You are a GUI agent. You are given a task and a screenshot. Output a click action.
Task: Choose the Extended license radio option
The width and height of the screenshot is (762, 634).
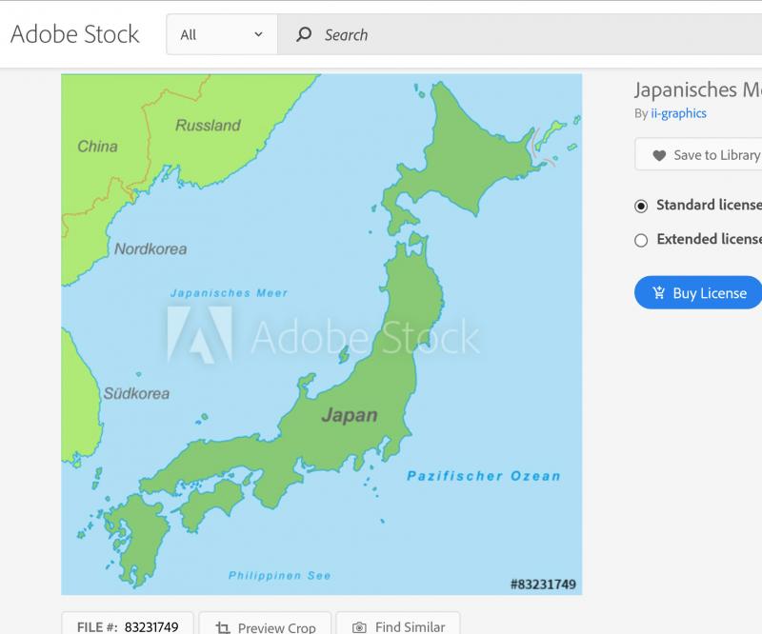[x=641, y=240]
